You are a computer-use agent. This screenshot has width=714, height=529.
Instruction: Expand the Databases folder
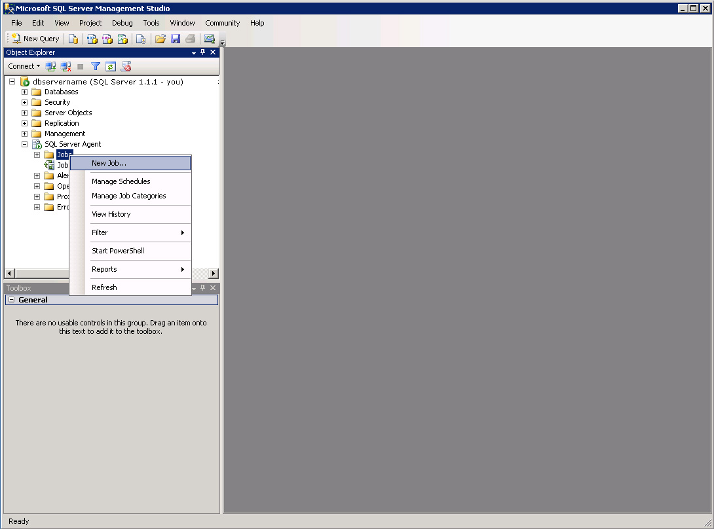point(25,92)
